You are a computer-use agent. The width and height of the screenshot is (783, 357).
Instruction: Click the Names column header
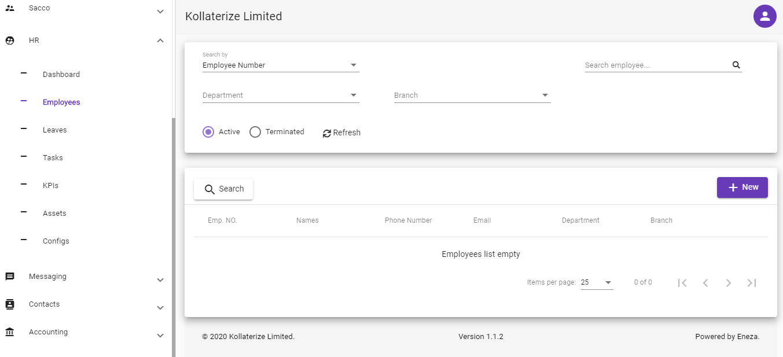point(307,220)
